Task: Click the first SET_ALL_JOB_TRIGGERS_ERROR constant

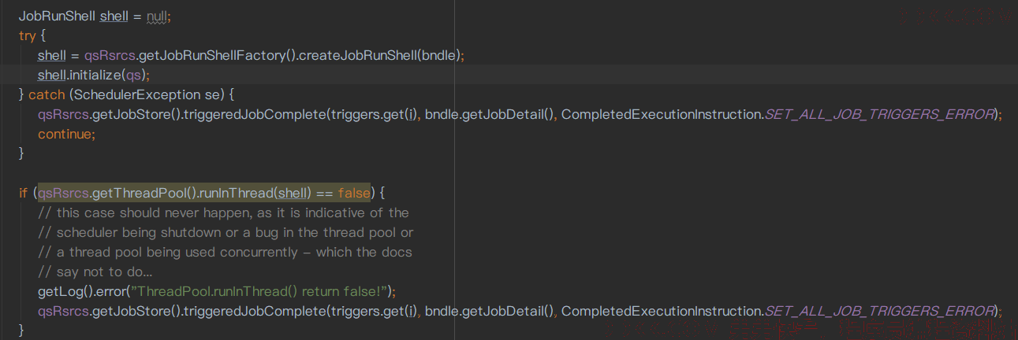Action: click(x=880, y=114)
